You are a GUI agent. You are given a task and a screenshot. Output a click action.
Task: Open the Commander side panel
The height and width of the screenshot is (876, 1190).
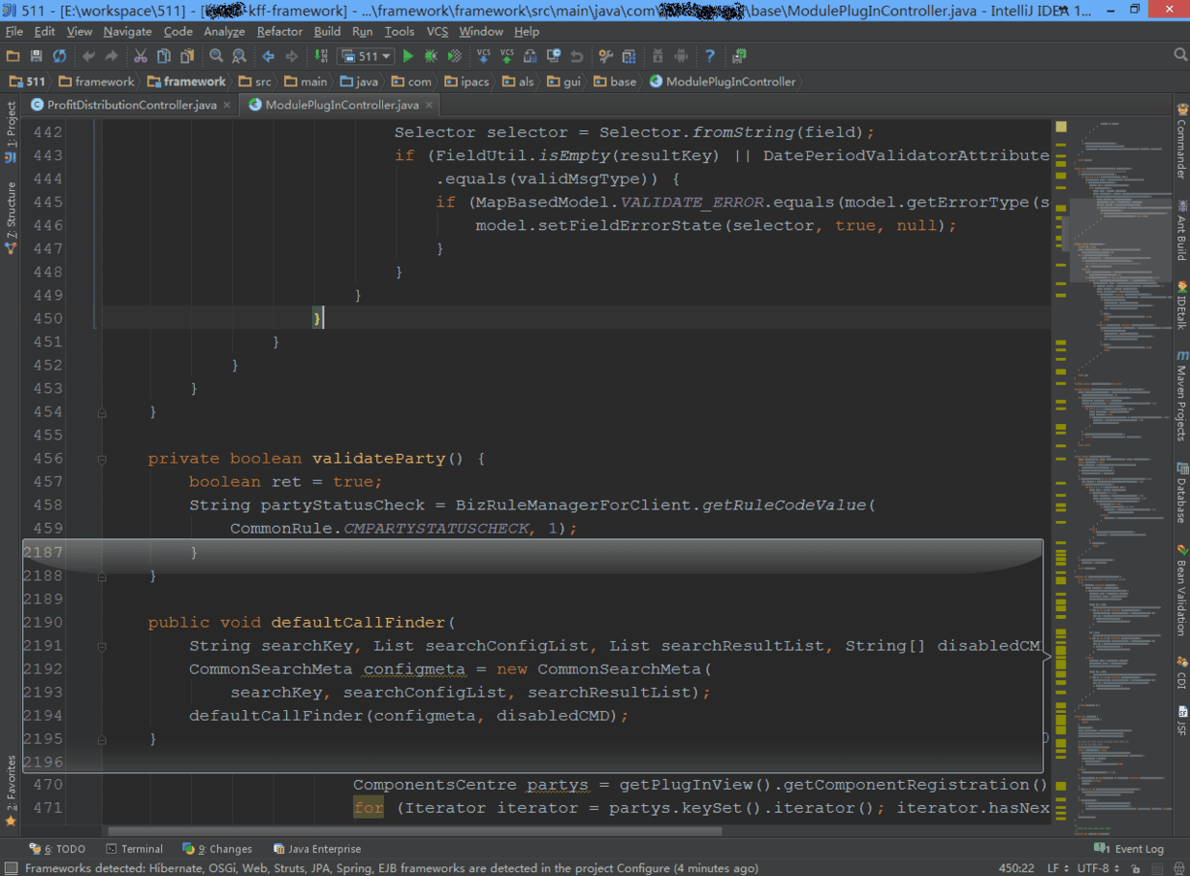(1181, 139)
